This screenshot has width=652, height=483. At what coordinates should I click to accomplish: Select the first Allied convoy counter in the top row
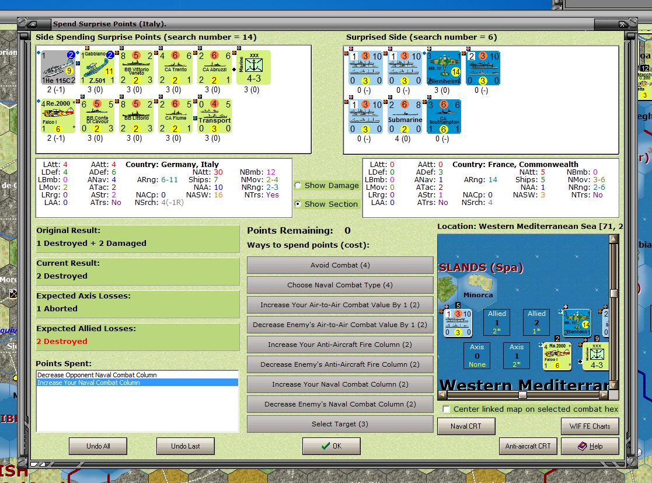[366, 68]
